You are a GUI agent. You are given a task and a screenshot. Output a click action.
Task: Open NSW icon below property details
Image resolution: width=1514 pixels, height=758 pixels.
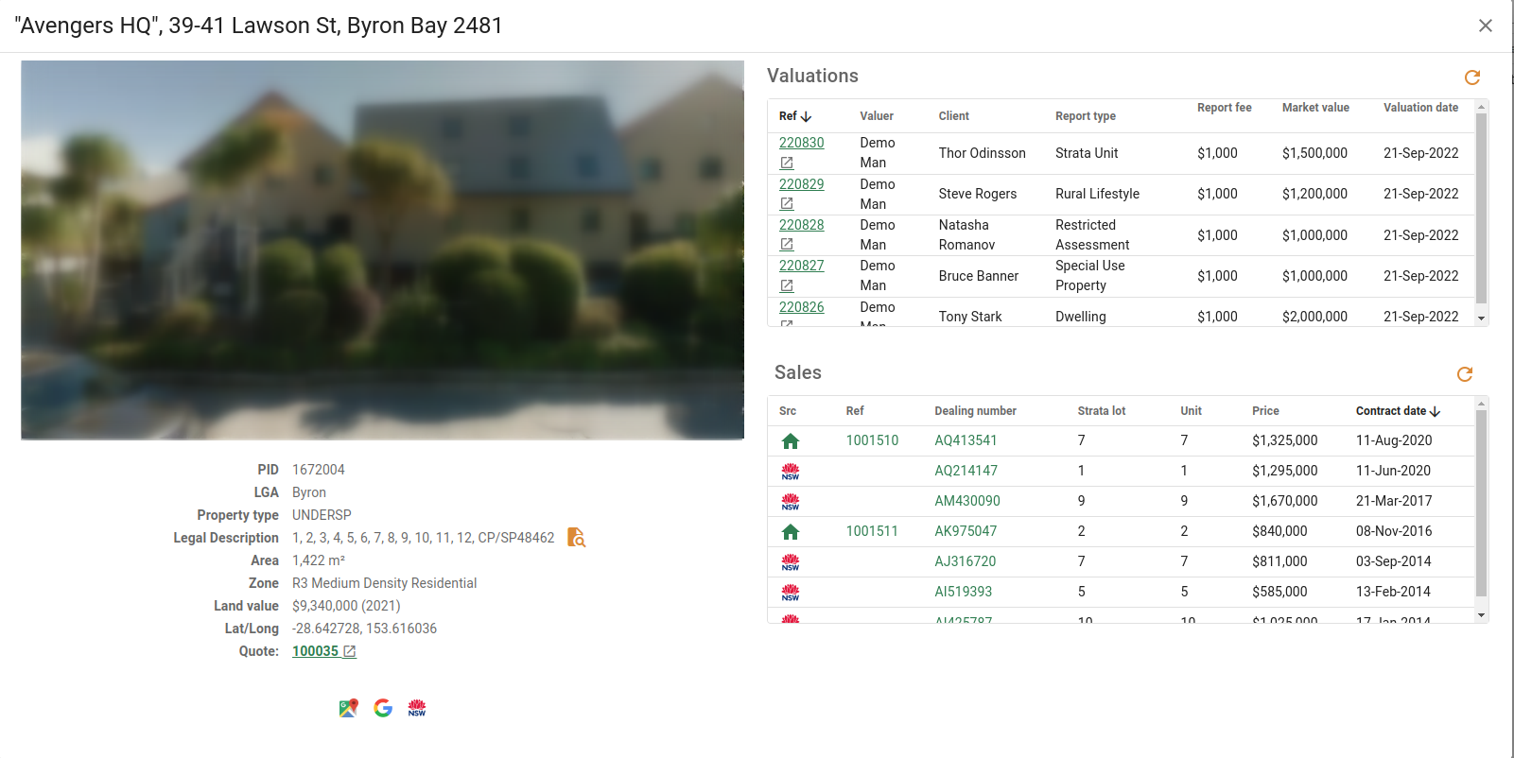(x=417, y=708)
